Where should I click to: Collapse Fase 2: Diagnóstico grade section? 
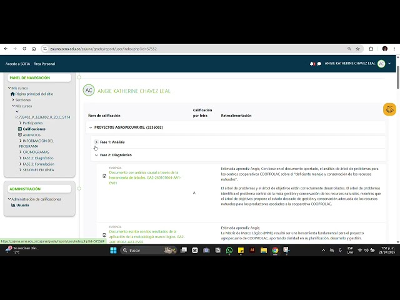[x=96, y=155]
